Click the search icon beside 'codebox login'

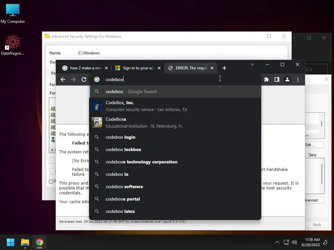97,137
